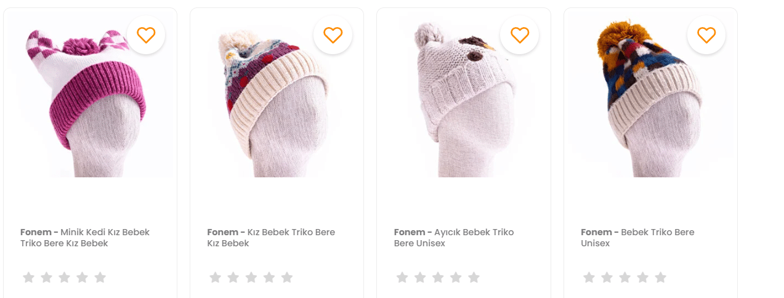This screenshot has width=784, height=298.
Task: Give Ayıcık Bebek hat first star
Action: tap(402, 278)
